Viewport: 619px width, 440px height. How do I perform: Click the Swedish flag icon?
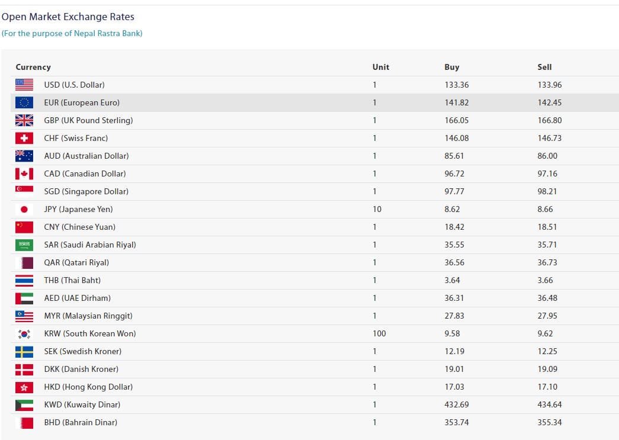pyautogui.click(x=24, y=351)
